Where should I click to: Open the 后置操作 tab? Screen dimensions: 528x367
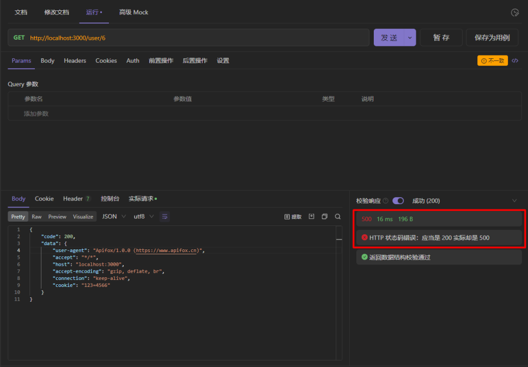tap(195, 60)
